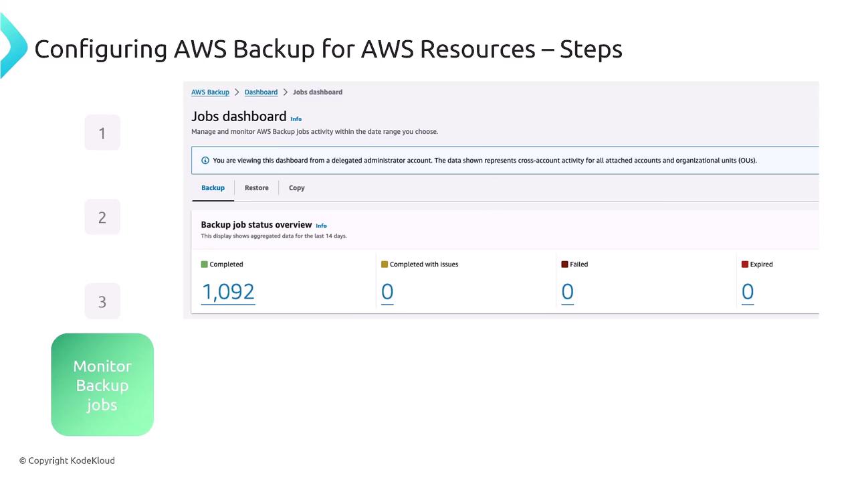View the Failed jobs count link
856x482 pixels.
coord(567,292)
